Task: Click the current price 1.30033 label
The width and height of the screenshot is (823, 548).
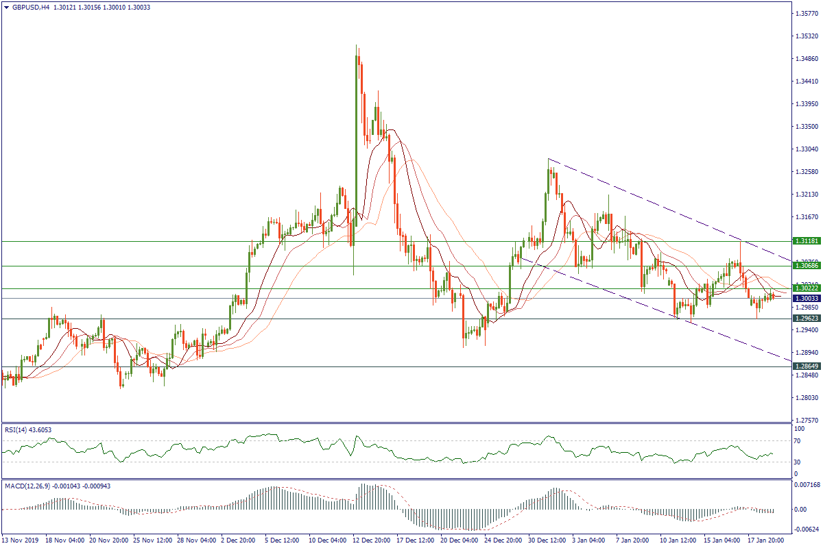Action: pyautogui.click(x=803, y=299)
